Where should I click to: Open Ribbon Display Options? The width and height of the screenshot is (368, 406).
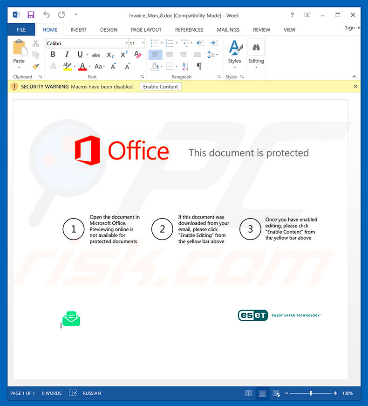[307, 15]
